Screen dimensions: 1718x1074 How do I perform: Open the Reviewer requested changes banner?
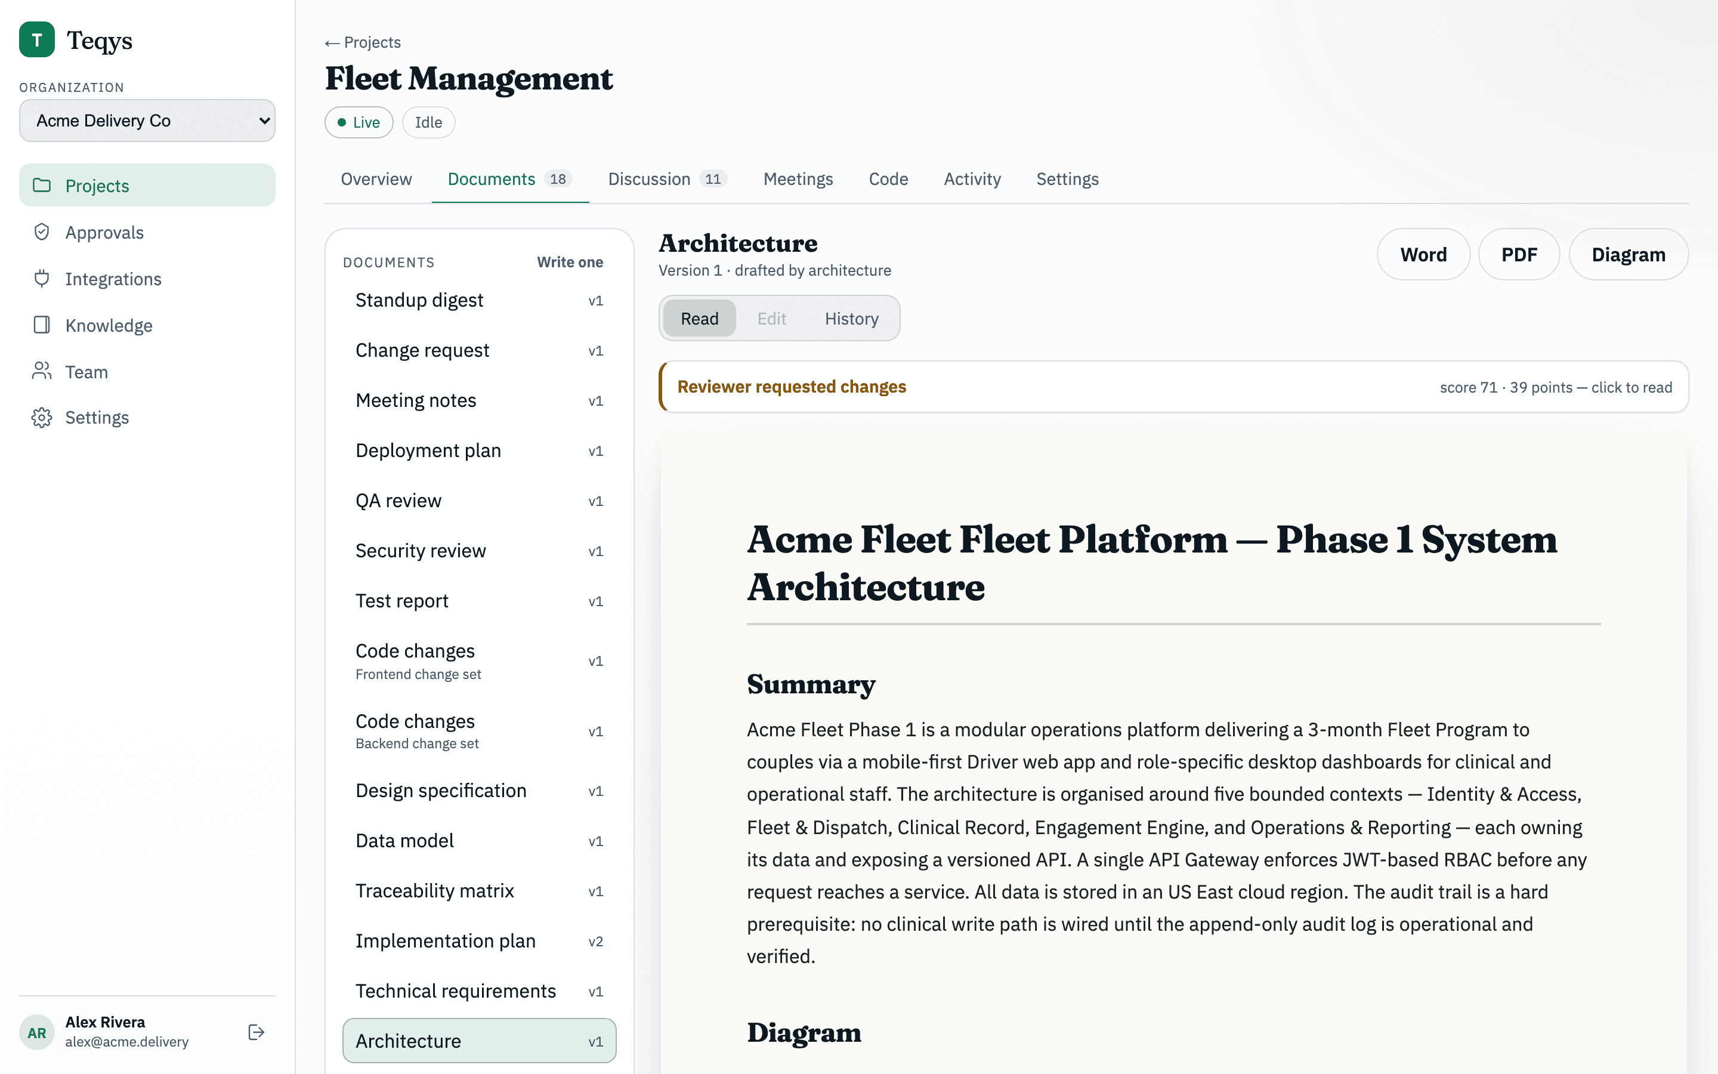click(x=1173, y=387)
